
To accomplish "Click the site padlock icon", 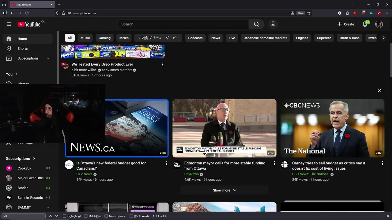I will tap(63, 13).
